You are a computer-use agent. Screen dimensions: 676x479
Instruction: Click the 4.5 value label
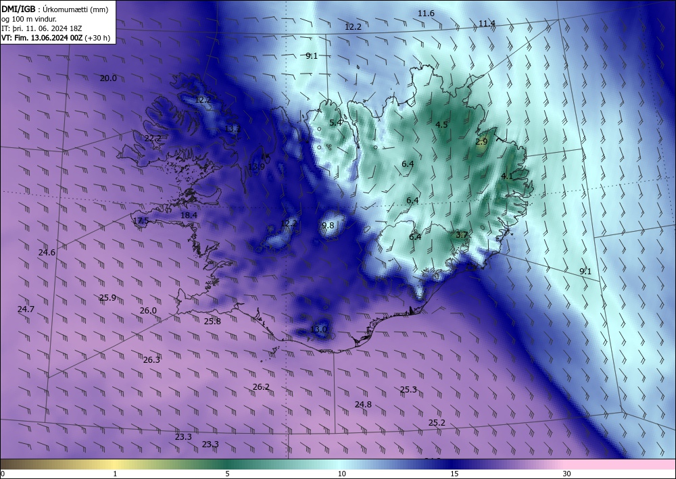[441, 125]
